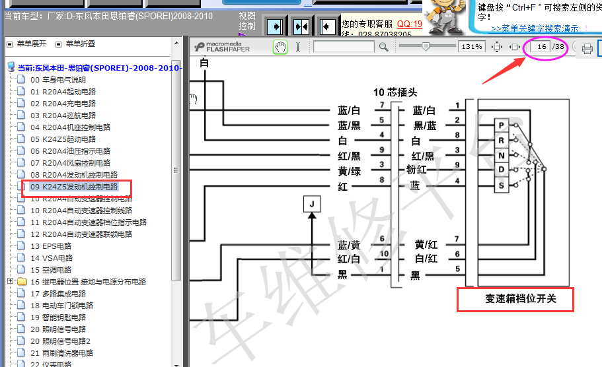Open 15 空调电路 in tree
The image size is (602, 367).
coord(51,270)
